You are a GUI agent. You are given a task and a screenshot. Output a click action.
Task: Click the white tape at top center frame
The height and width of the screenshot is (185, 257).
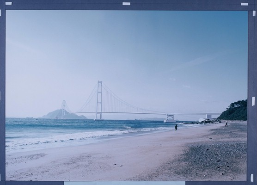coord(126,4)
